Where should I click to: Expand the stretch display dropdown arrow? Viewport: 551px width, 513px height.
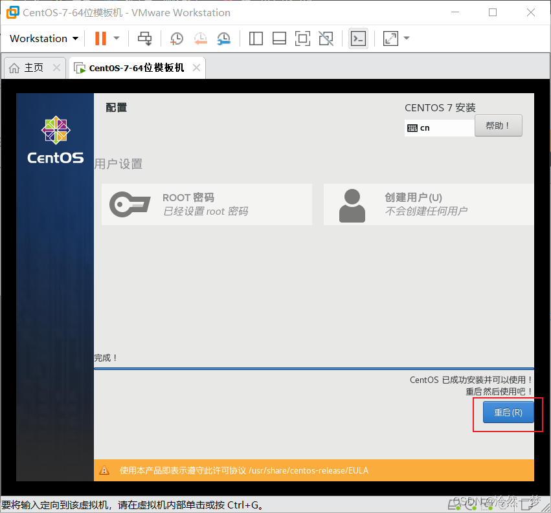click(x=407, y=38)
